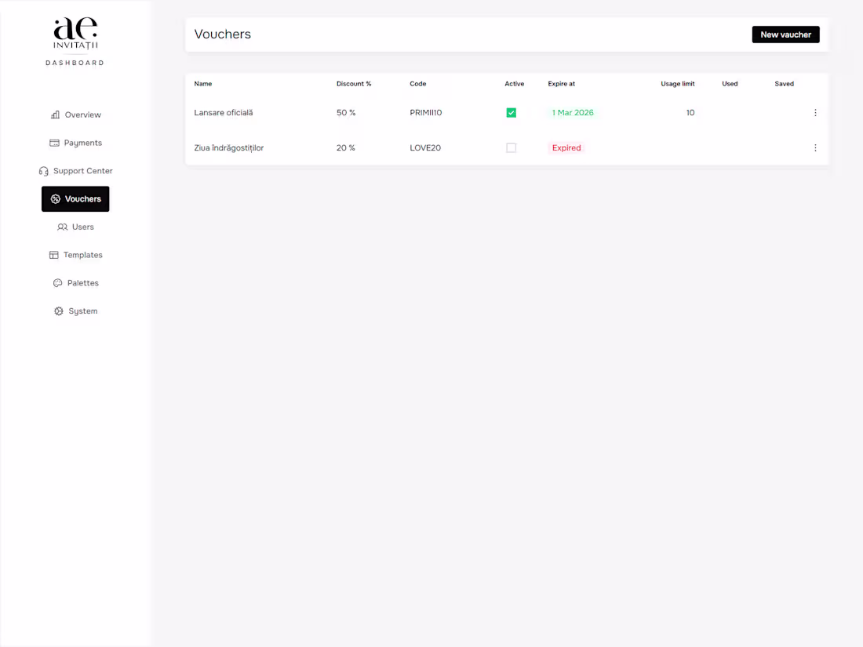The width and height of the screenshot is (863, 647).
Task: Enable the Ziua îndrăgostiților active checkbox
Action: 511,147
